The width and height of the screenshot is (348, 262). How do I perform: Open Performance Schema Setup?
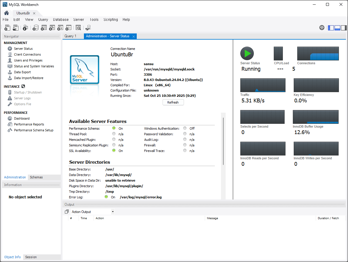point(33,130)
